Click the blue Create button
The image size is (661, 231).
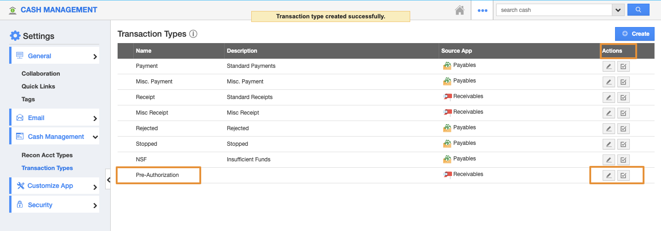[635, 33]
